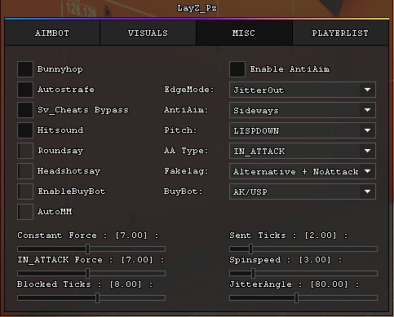
Task: Toggle the Hitsound checkbox
Action: (25, 130)
